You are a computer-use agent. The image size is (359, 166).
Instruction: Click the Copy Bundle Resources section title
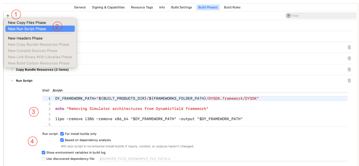click(42, 70)
